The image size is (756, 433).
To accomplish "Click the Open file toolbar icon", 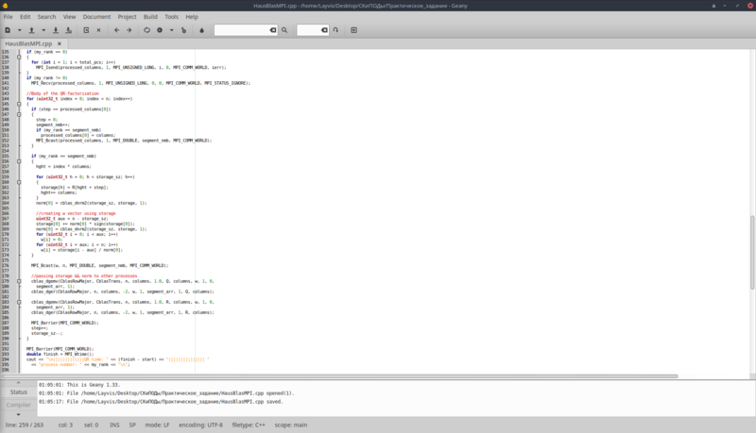I will coord(32,30).
